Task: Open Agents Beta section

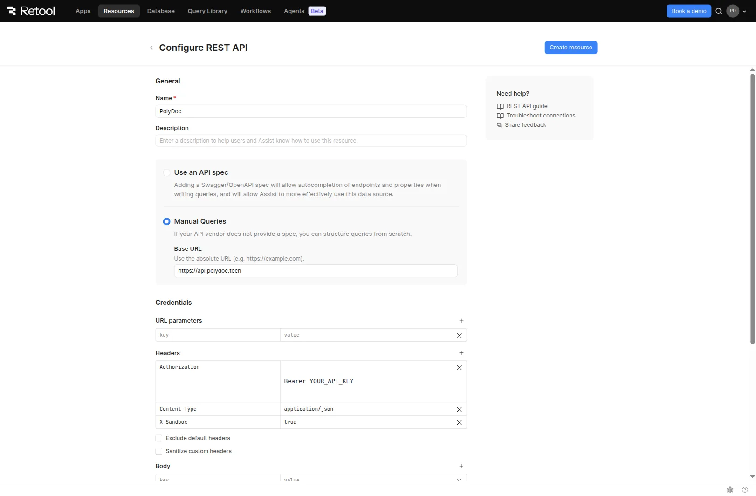Action: click(304, 11)
